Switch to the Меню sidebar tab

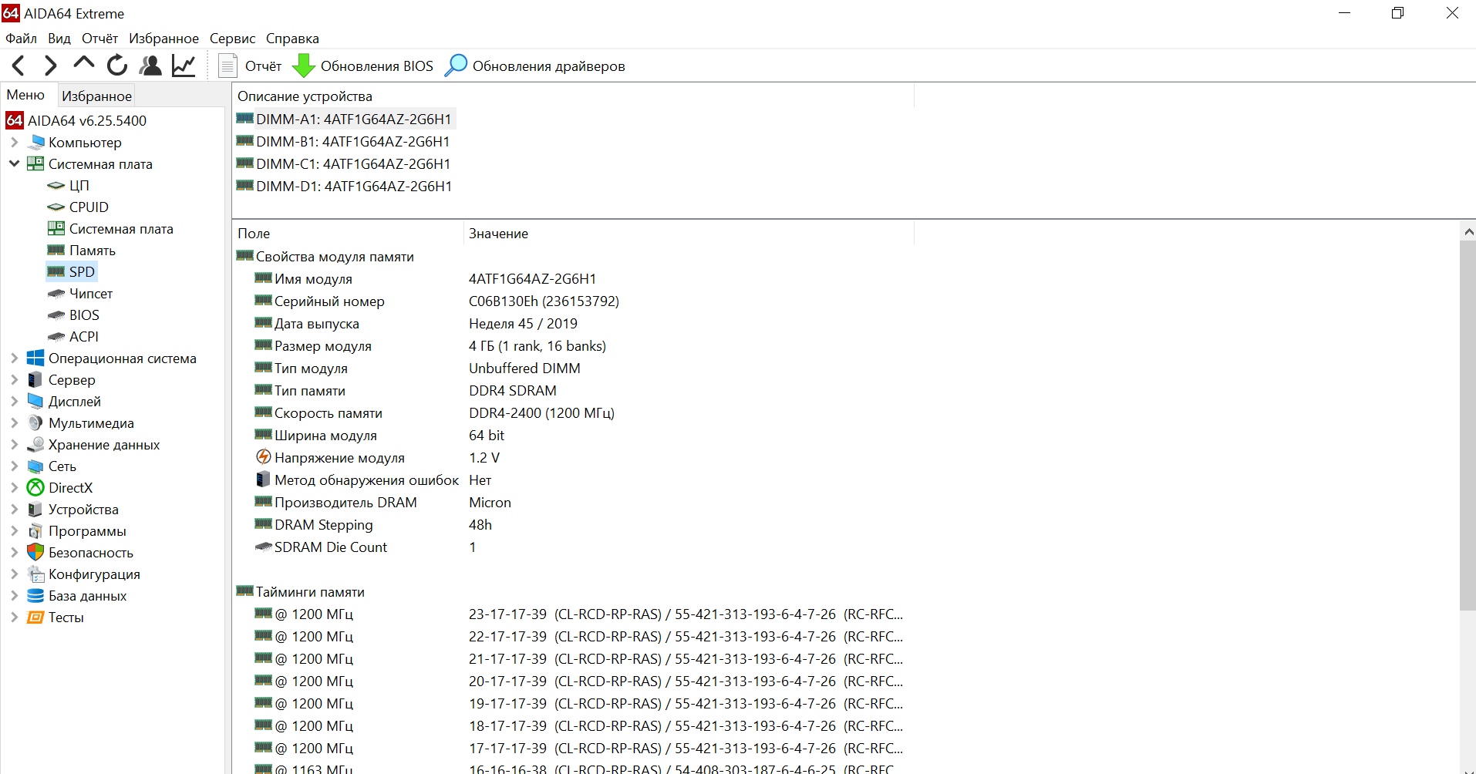coord(25,95)
